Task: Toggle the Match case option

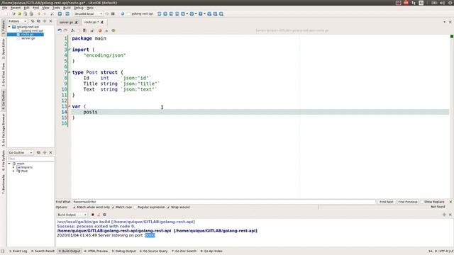Action: pos(122,208)
